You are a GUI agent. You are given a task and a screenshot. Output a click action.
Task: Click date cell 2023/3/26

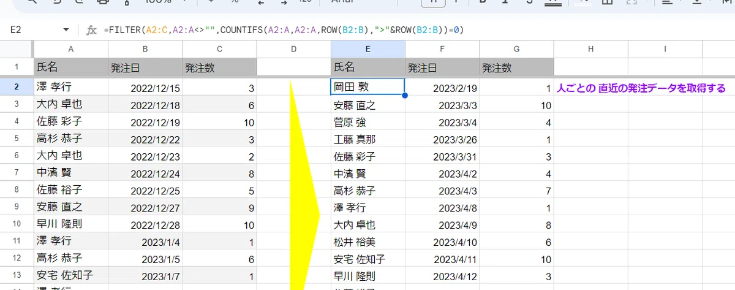[x=442, y=139]
